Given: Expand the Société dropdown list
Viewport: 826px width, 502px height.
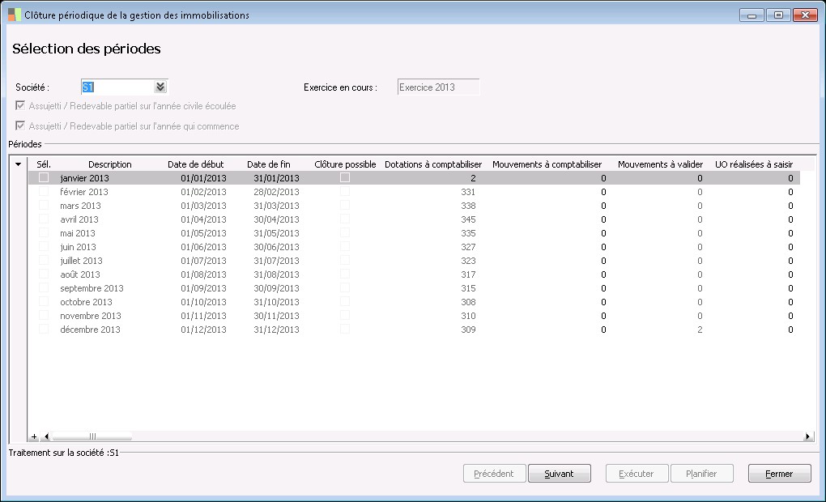Looking at the screenshot, I should tap(160, 87).
